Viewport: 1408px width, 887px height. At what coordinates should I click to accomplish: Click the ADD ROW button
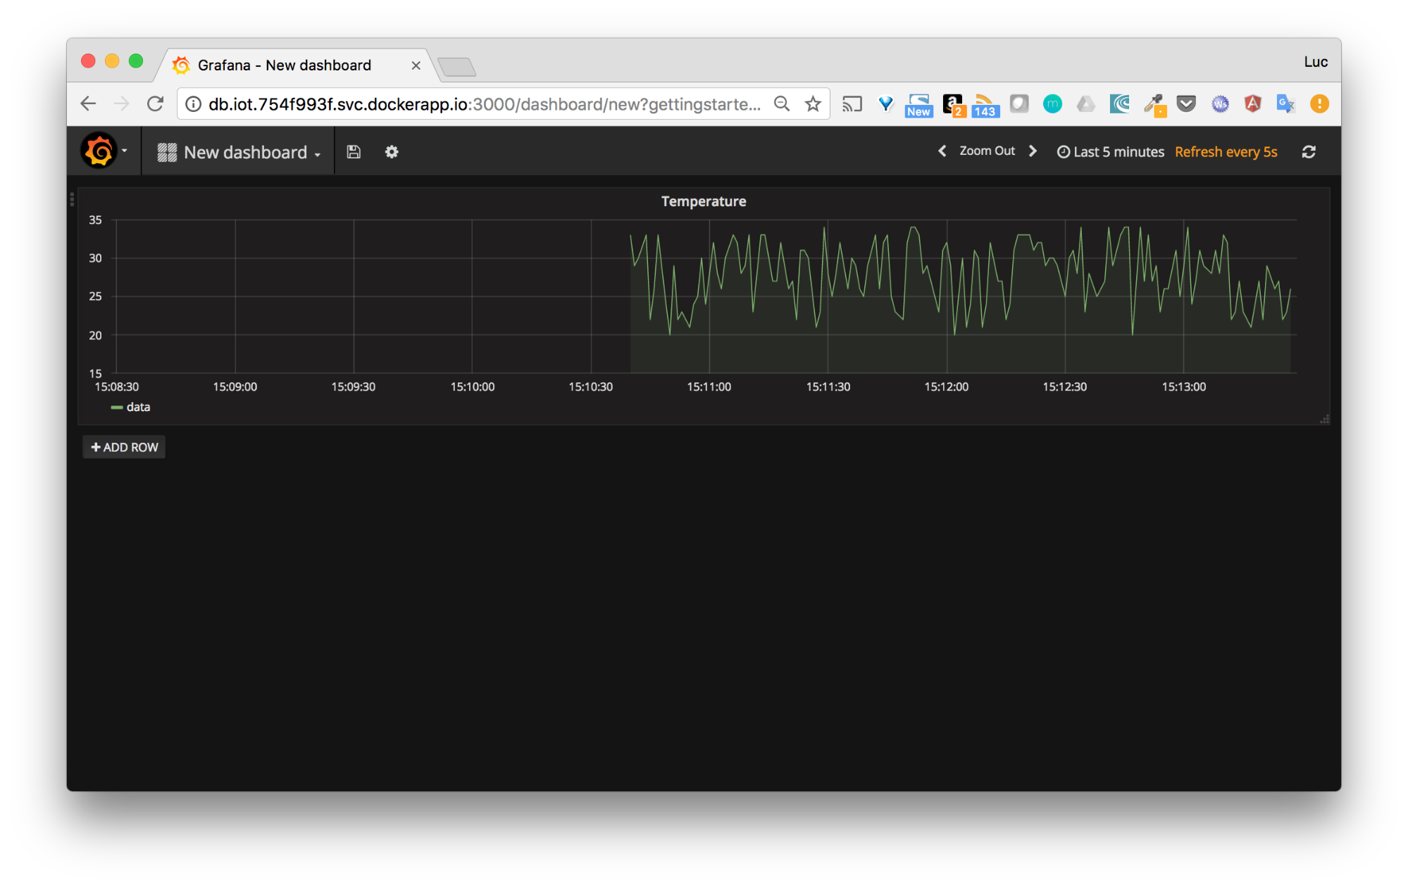[123, 446]
